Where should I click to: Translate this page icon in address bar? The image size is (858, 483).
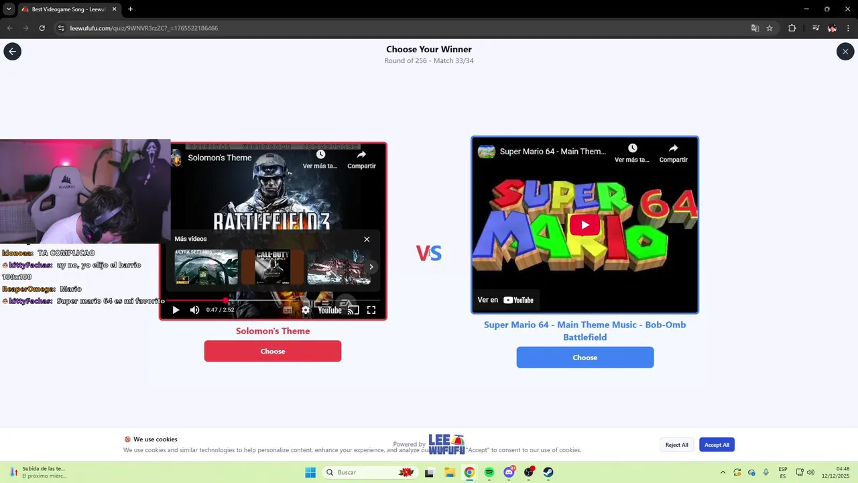(755, 28)
